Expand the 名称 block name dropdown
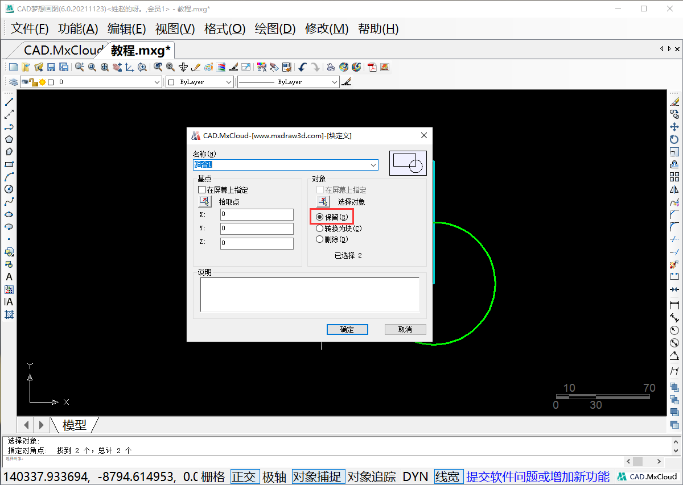The width and height of the screenshot is (683, 485). pyautogui.click(x=373, y=165)
